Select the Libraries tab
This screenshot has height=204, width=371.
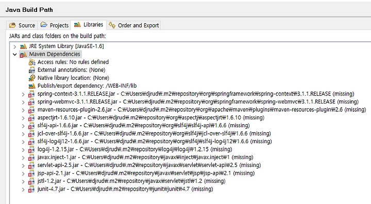click(x=89, y=25)
